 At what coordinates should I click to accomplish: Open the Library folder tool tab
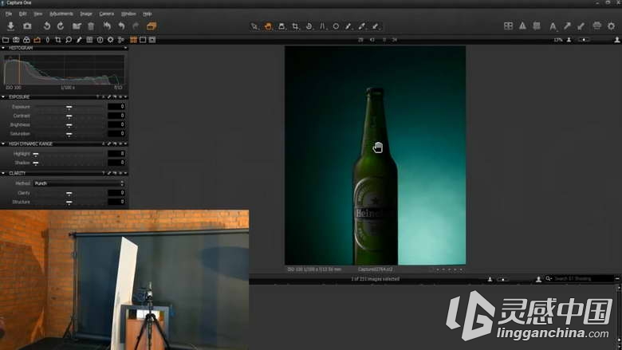tap(6, 40)
